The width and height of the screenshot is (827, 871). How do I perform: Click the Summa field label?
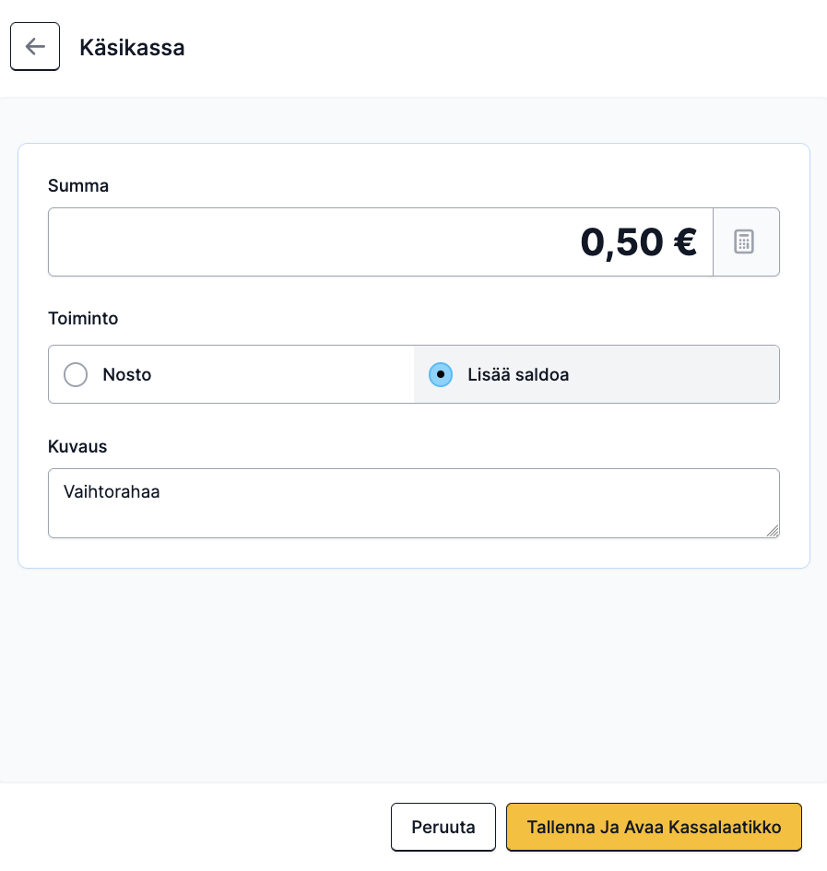point(78,185)
